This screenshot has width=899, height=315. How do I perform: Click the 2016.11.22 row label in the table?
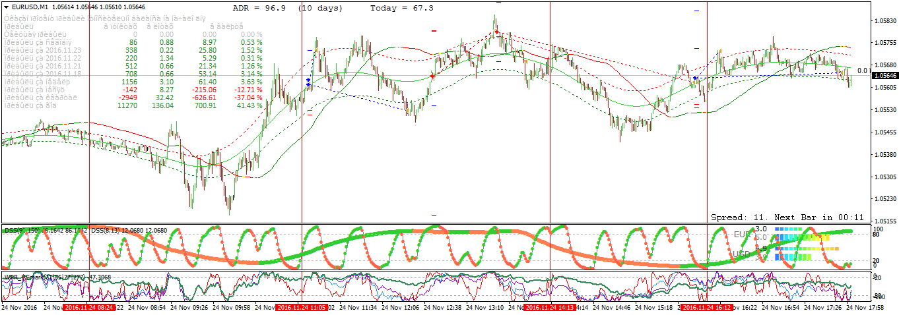point(42,58)
